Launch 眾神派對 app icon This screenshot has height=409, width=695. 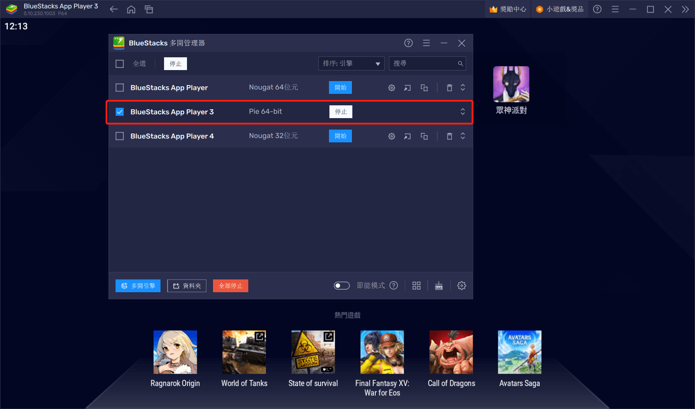511,84
